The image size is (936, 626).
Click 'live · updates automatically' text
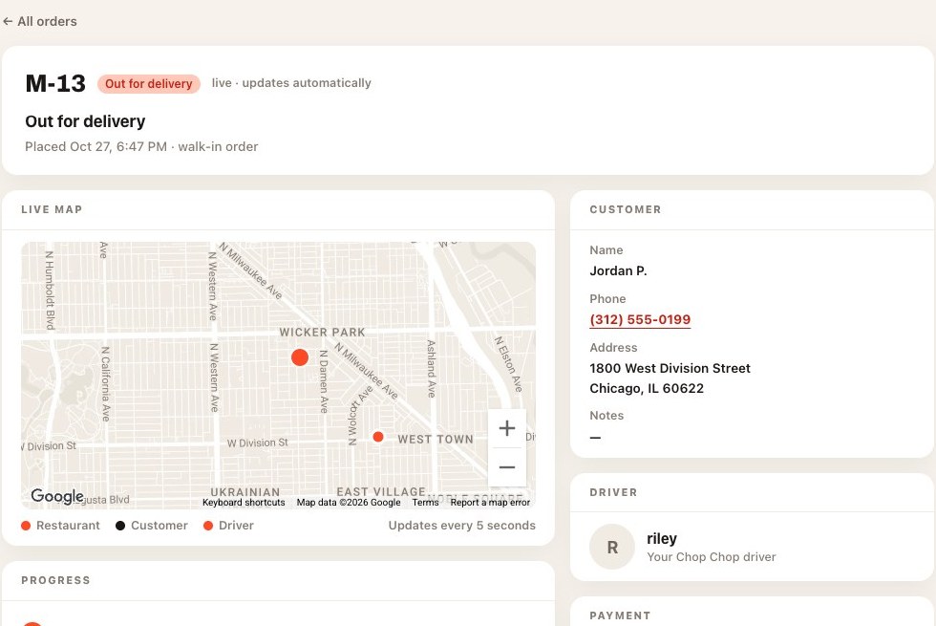tap(291, 83)
